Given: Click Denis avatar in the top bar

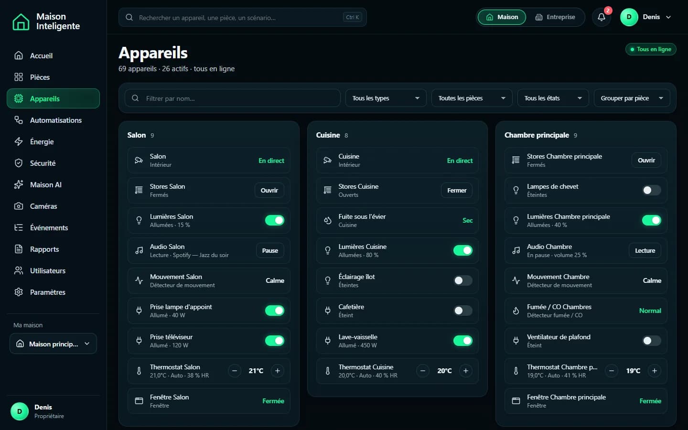Looking at the screenshot, I should [629, 17].
